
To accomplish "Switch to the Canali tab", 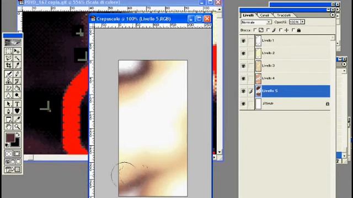I will (x=265, y=15).
